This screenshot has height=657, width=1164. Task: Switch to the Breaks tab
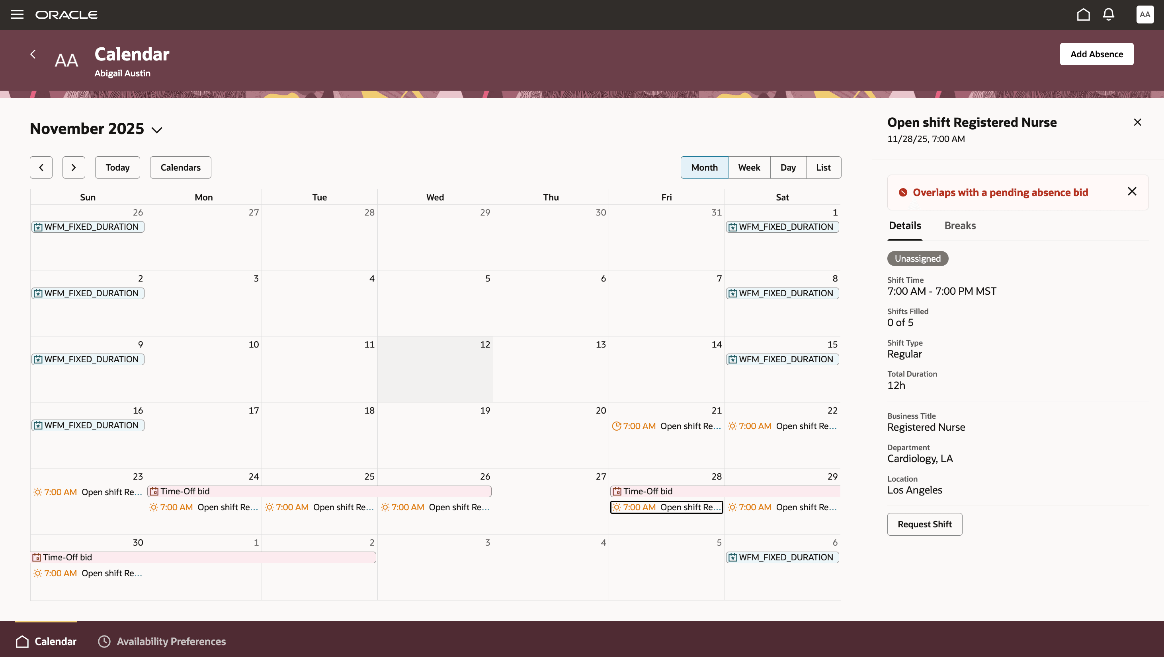pyautogui.click(x=960, y=225)
